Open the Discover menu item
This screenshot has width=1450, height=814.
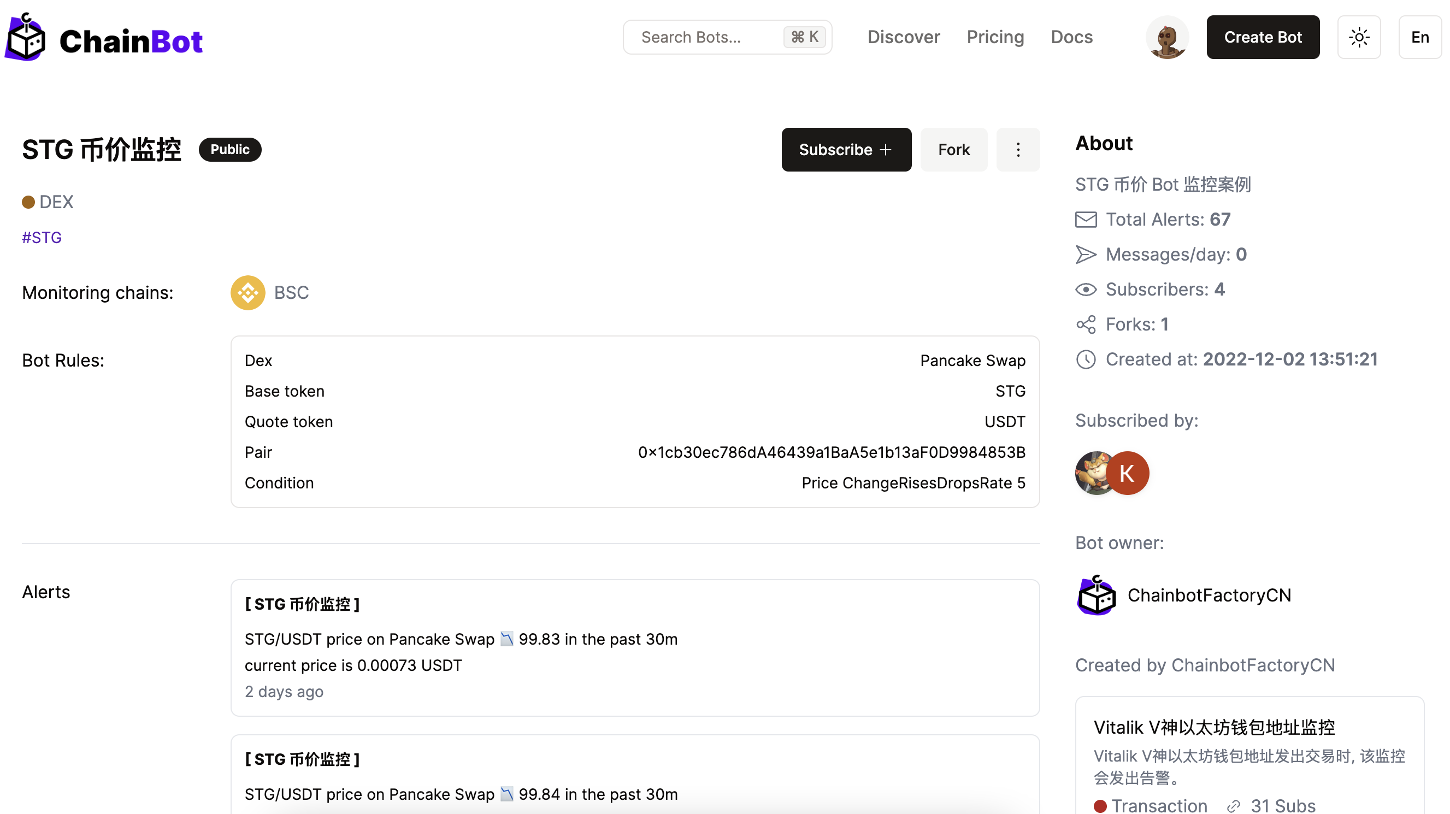tap(904, 37)
